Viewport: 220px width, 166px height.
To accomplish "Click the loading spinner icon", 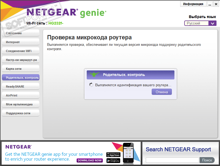I will point(91,85).
